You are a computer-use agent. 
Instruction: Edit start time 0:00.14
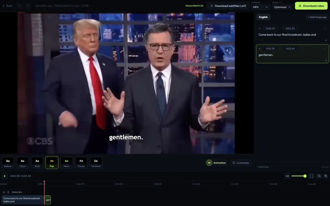point(270,28)
